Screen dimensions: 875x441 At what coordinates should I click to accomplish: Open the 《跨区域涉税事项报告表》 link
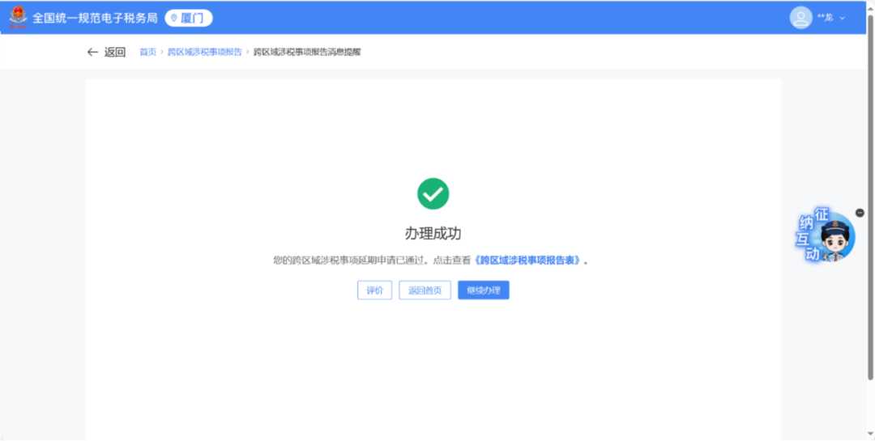(528, 261)
